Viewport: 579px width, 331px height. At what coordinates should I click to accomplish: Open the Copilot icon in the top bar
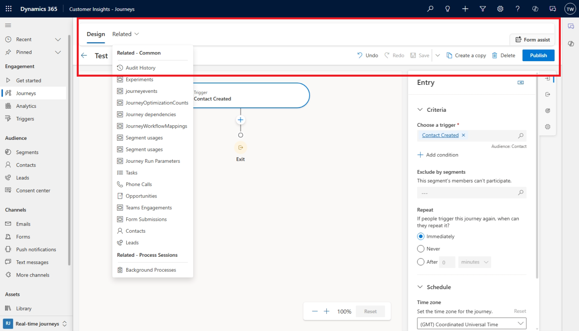coord(535,9)
